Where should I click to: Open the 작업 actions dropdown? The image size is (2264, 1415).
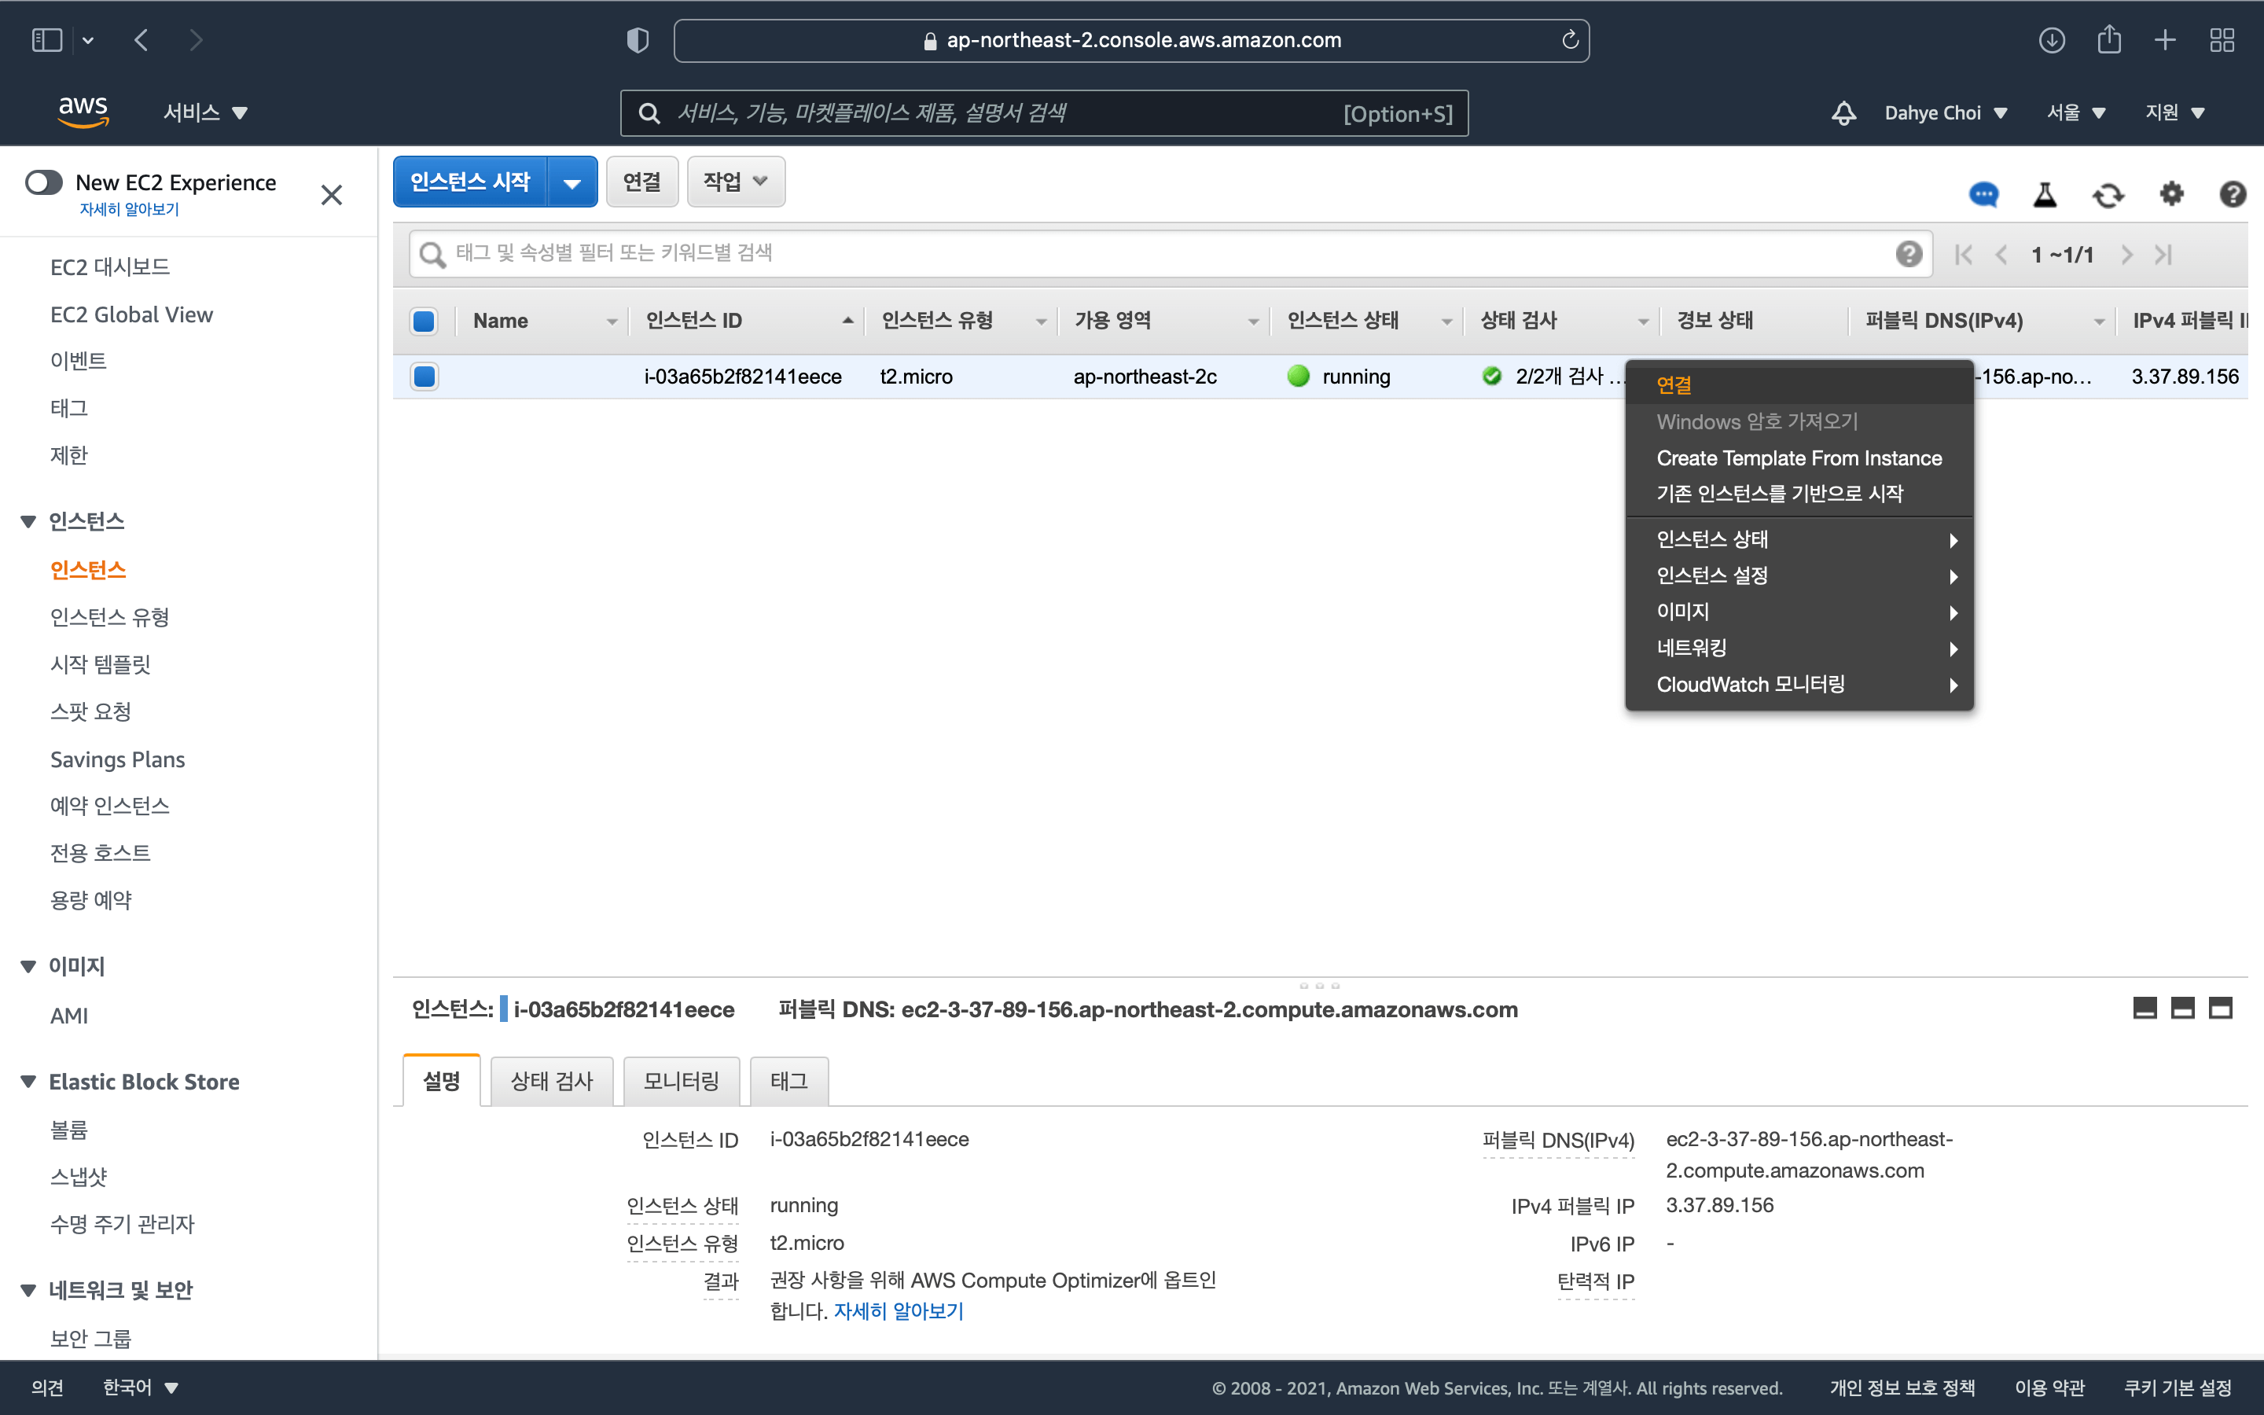735,182
